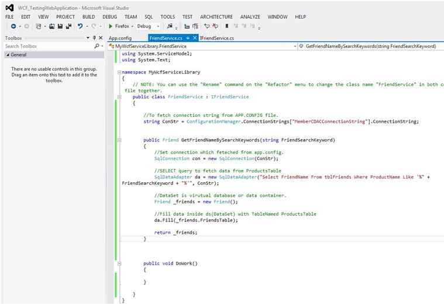
Task: Switch to the IFriendService.cs tab
Action: (x=216, y=38)
